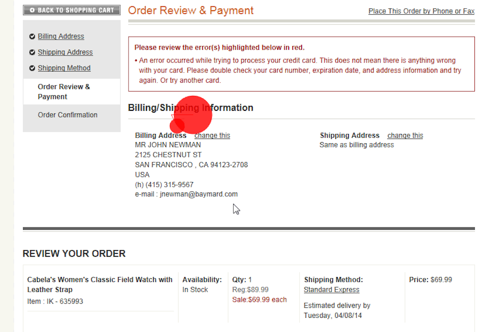482x332 pixels.
Task: Open the Shipping Method step in the sidebar
Action: [x=64, y=67]
